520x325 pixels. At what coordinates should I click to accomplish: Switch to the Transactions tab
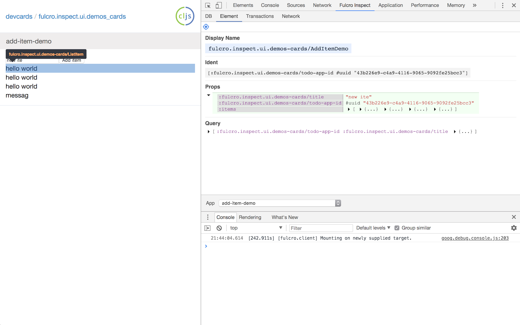coord(260,16)
